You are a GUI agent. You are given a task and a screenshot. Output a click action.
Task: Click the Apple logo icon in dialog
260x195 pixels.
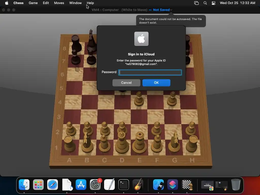tap(141, 39)
